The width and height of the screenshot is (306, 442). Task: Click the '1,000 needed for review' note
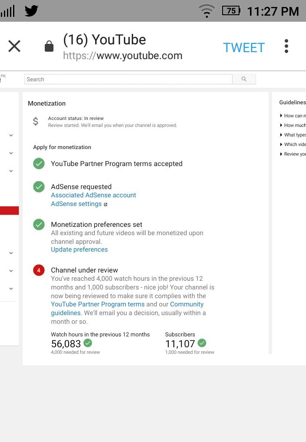click(x=190, y=352)
